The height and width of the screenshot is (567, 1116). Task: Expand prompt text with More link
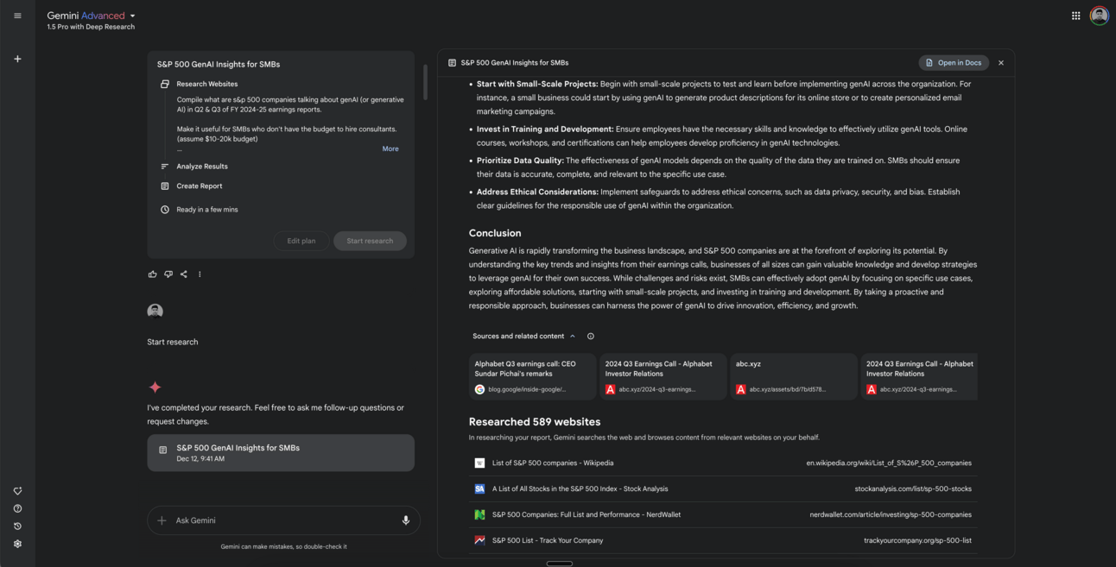click(x=390, y=148)
